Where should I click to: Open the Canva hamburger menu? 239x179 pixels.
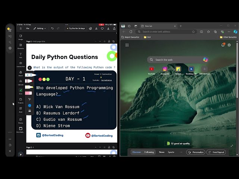click(21, 28)
